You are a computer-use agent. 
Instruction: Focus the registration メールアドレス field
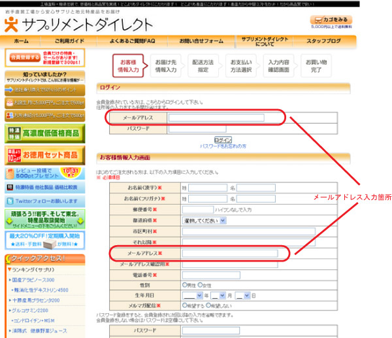click(230, 254)
